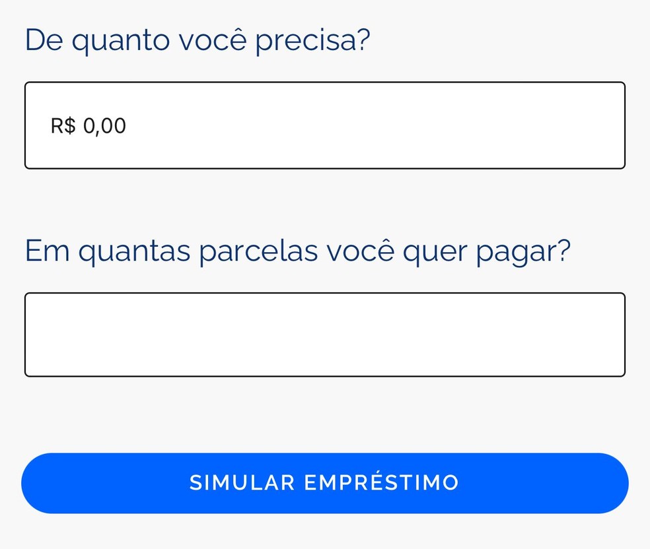Tap the currency value R$ 0,00
The image size is (650, 549).
click(x=89, y=125)
